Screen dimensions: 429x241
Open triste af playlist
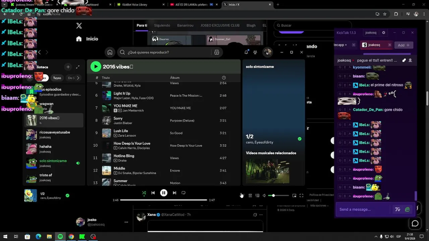[54, 177]
